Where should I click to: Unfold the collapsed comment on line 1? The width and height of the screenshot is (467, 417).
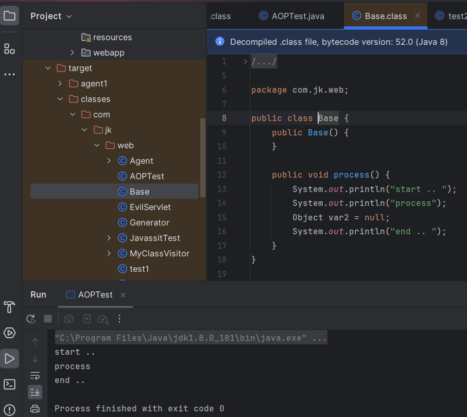tap(246, 62)
